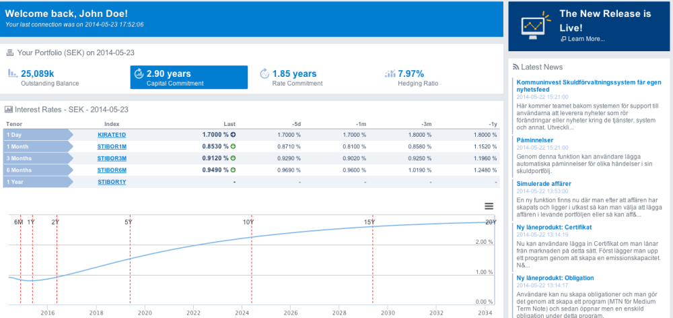Screen dimensions: 673x318
Task: Click the green down arrow for STIBOR1M
Action: tap(234, 147)
